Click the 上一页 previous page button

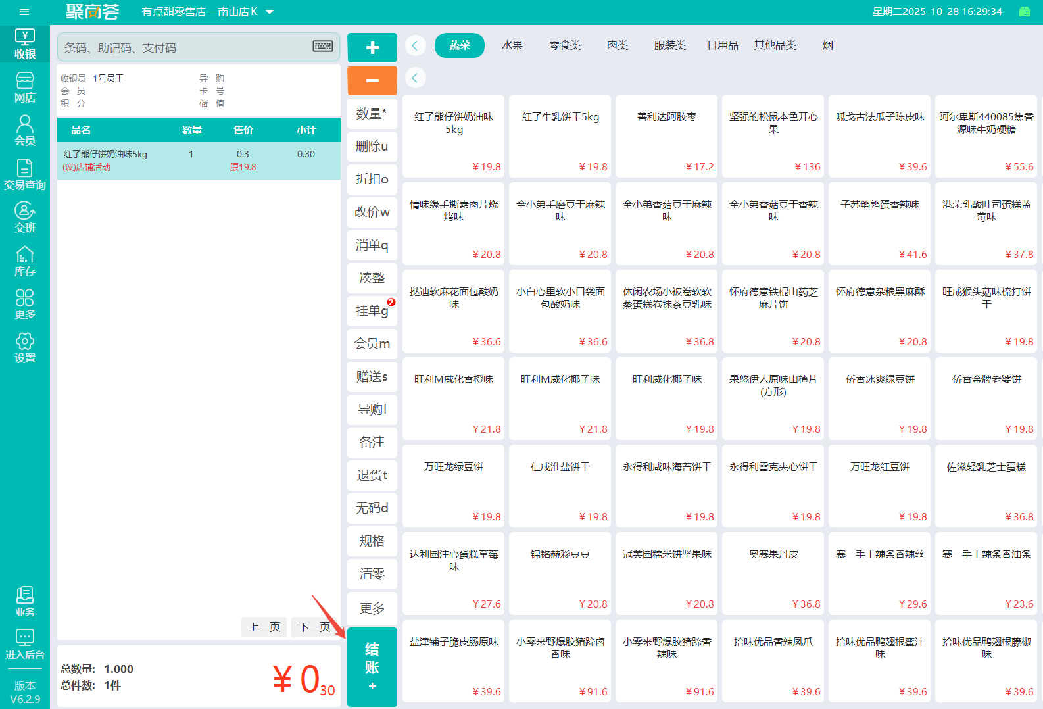coord(264,627)
